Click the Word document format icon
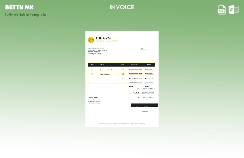This screenshot has width=244, height=158. click(x=234, y=9)
